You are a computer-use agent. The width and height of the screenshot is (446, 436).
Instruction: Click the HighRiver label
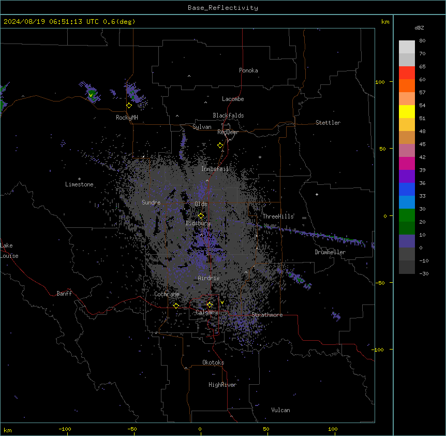click(222, 385)
